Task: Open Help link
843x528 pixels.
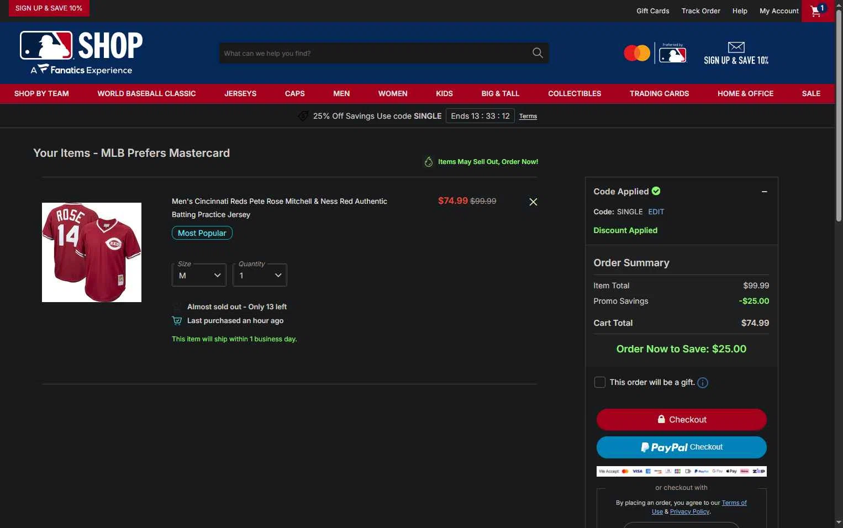Action: pyautogui.click(x=740, y=11)
